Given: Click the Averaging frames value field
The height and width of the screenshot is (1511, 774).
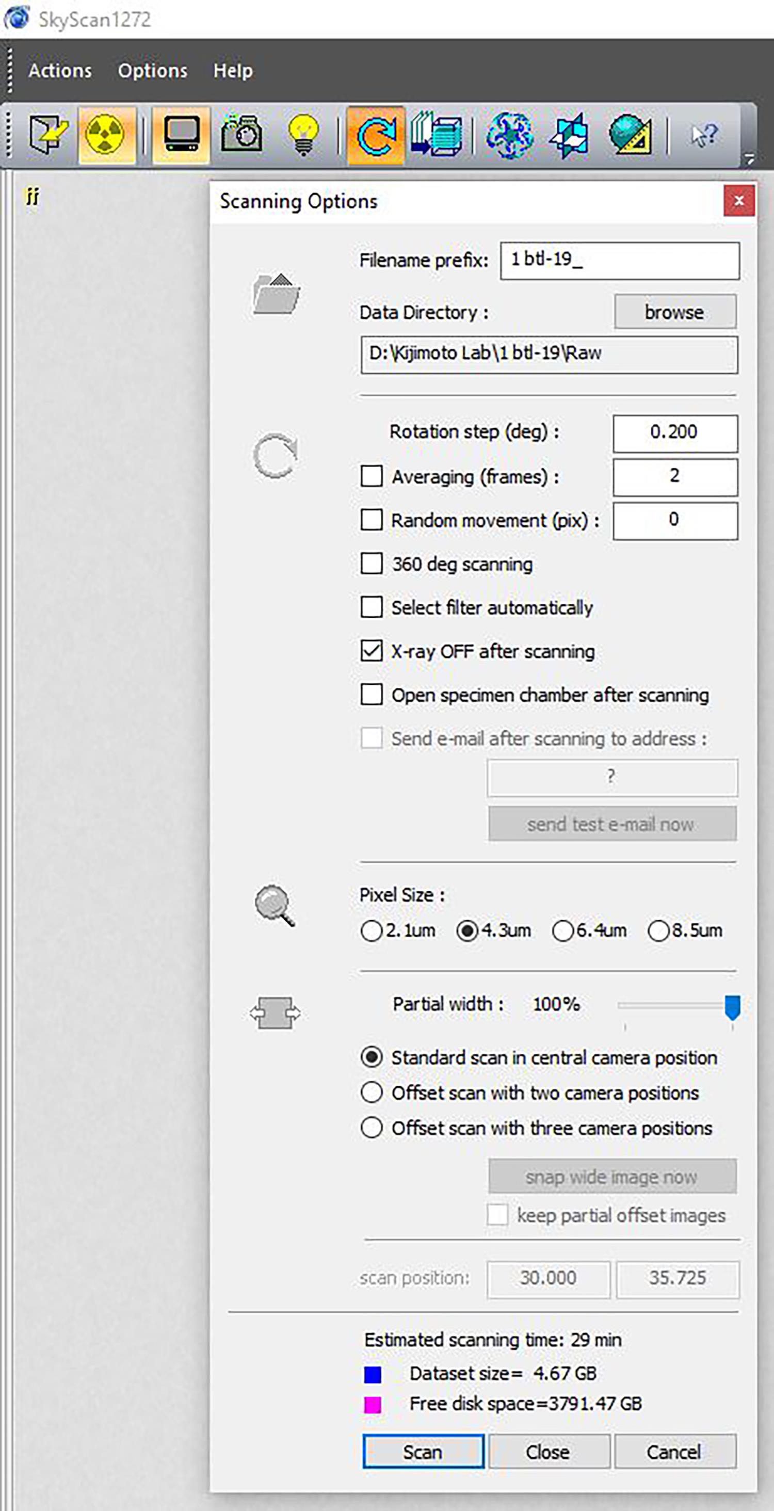Looking at the screenshot, I should tap(675, 477).
